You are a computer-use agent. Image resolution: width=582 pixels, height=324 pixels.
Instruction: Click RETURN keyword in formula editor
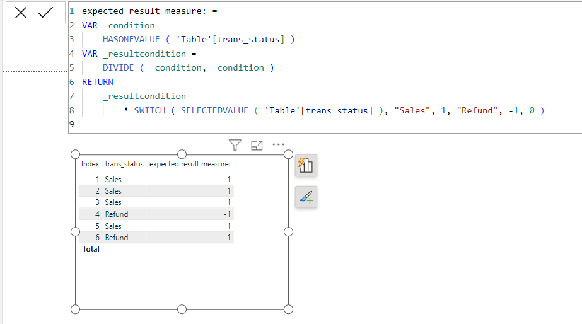point(98,82)
